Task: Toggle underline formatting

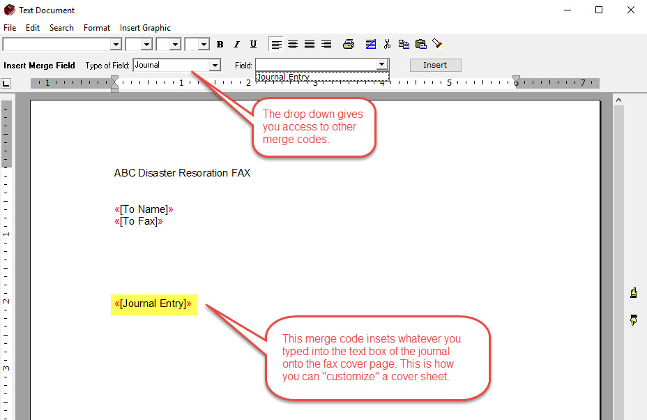Action: (253, 44)
